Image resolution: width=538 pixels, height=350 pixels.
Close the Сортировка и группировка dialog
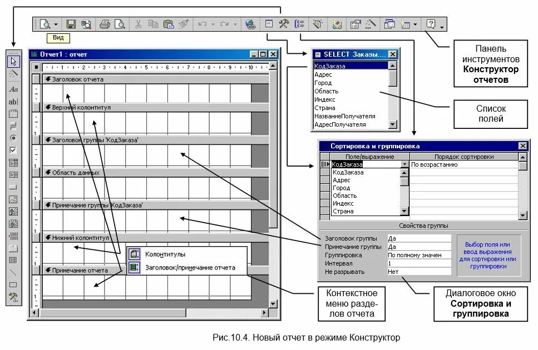[522, 146]
